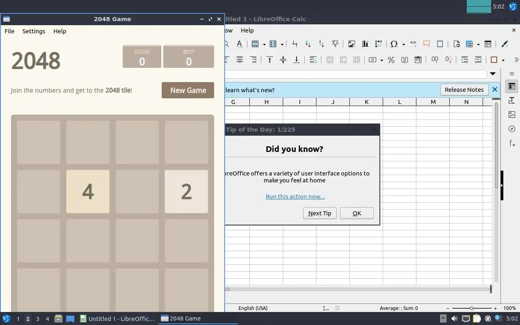Image resolution: width=520 pixels, height=325 pixels.
Task: Click the Insert Image icon
Action: 352,44
